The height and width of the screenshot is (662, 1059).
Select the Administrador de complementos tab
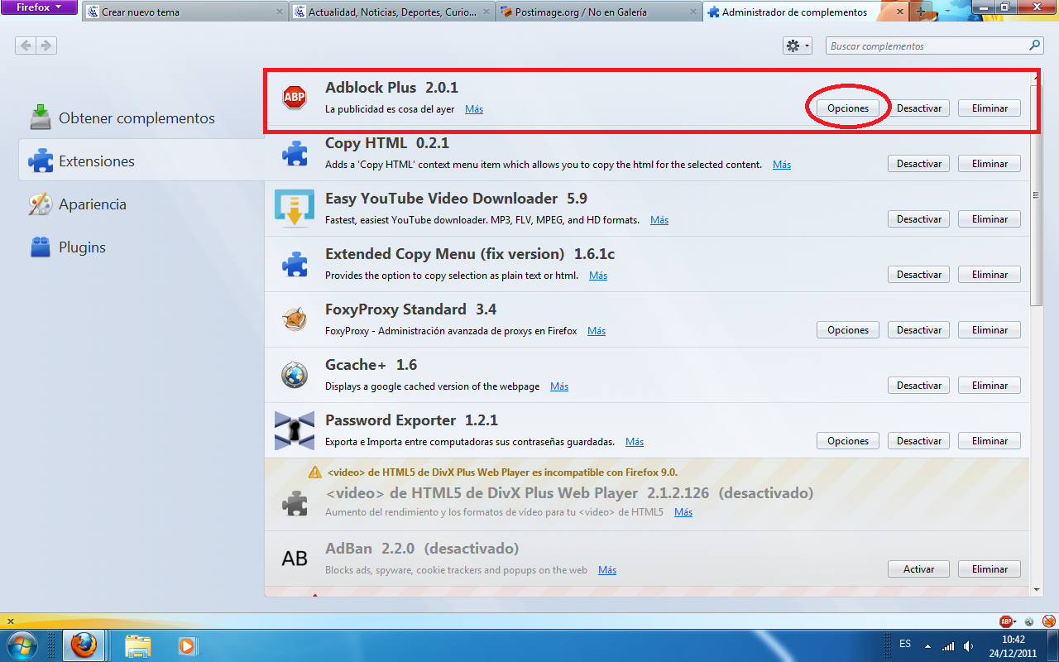point(805,12)
